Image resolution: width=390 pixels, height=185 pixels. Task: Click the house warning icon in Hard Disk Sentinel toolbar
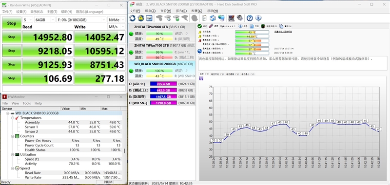coord(141,18)
